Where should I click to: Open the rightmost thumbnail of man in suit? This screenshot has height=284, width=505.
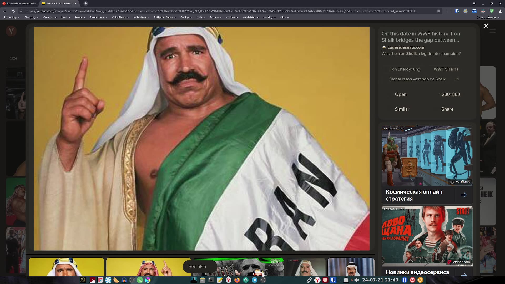351,267
